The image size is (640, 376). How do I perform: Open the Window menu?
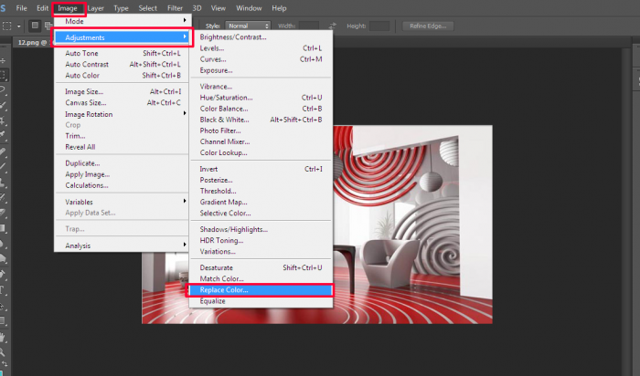[x=249, y=8]
